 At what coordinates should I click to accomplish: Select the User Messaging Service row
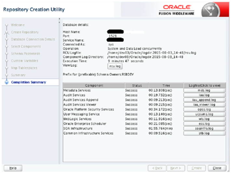click(x=144, y=114)
